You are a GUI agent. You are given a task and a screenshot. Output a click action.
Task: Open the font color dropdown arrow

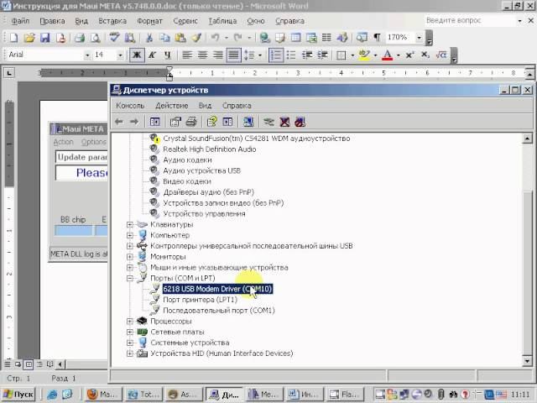[399, 55]
